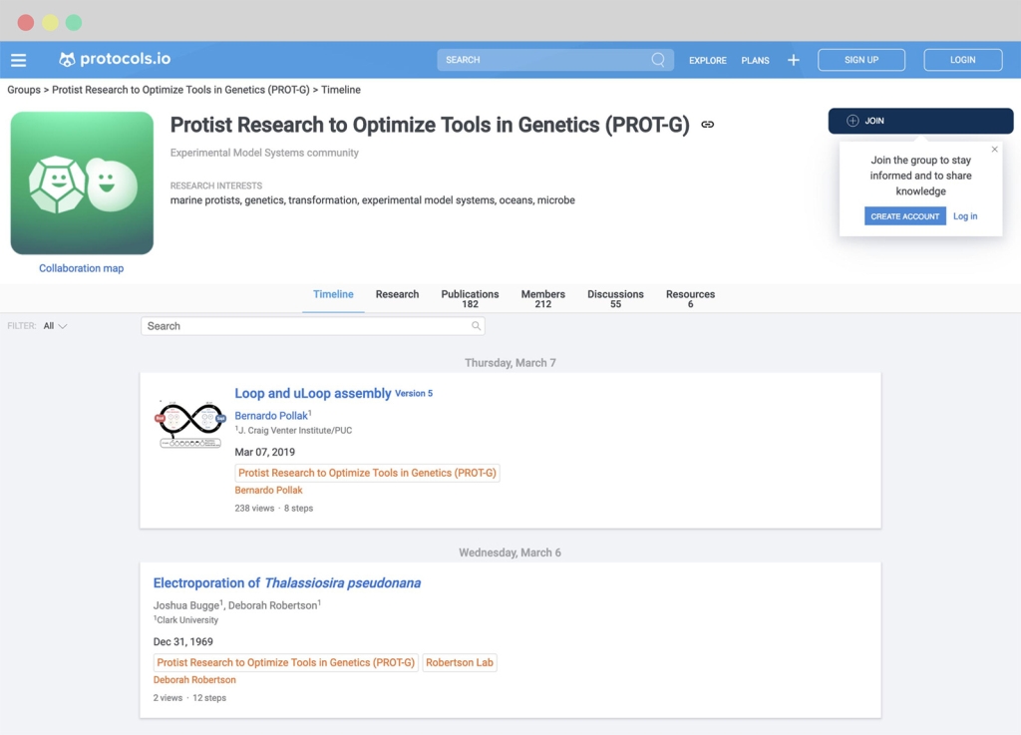1021x735 pixels.
Task: Click PLANS in the top navigation
Action: click(x=756, y=60)
